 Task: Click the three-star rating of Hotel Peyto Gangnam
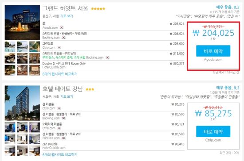click(90, 89)
